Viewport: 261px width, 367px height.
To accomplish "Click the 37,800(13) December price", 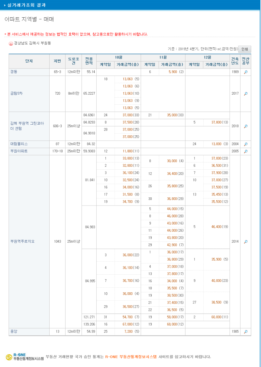I will [x=220, y=122].
